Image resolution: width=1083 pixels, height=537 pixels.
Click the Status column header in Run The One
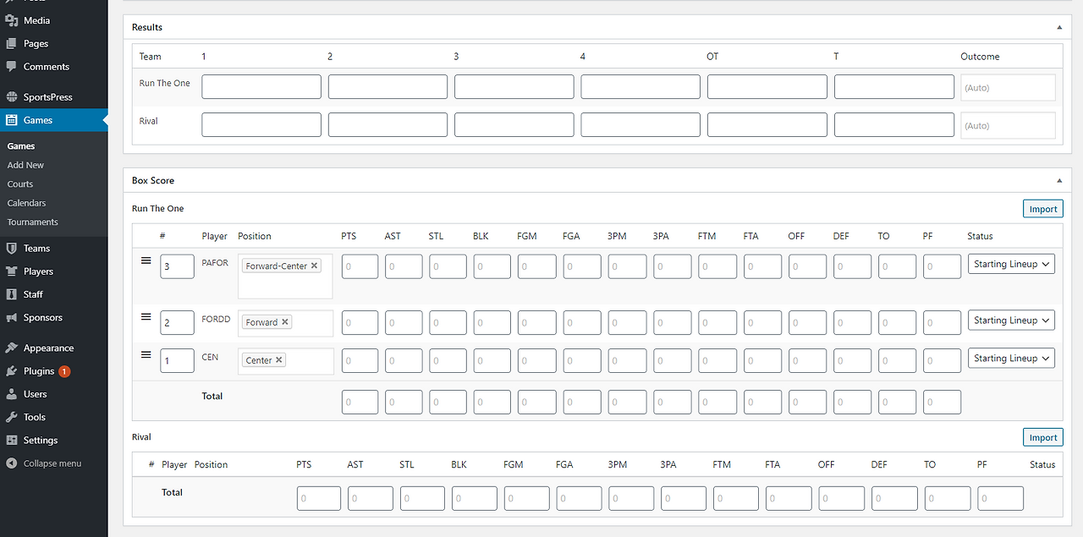click(x=980, y=236)
